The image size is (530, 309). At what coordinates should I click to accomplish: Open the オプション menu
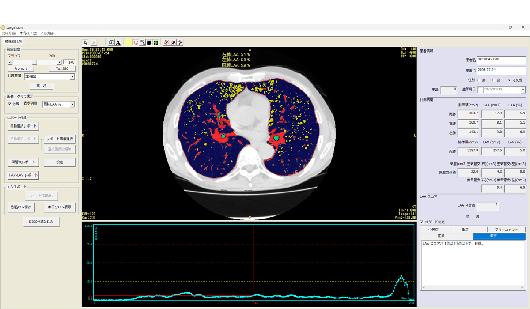(28, 33)
